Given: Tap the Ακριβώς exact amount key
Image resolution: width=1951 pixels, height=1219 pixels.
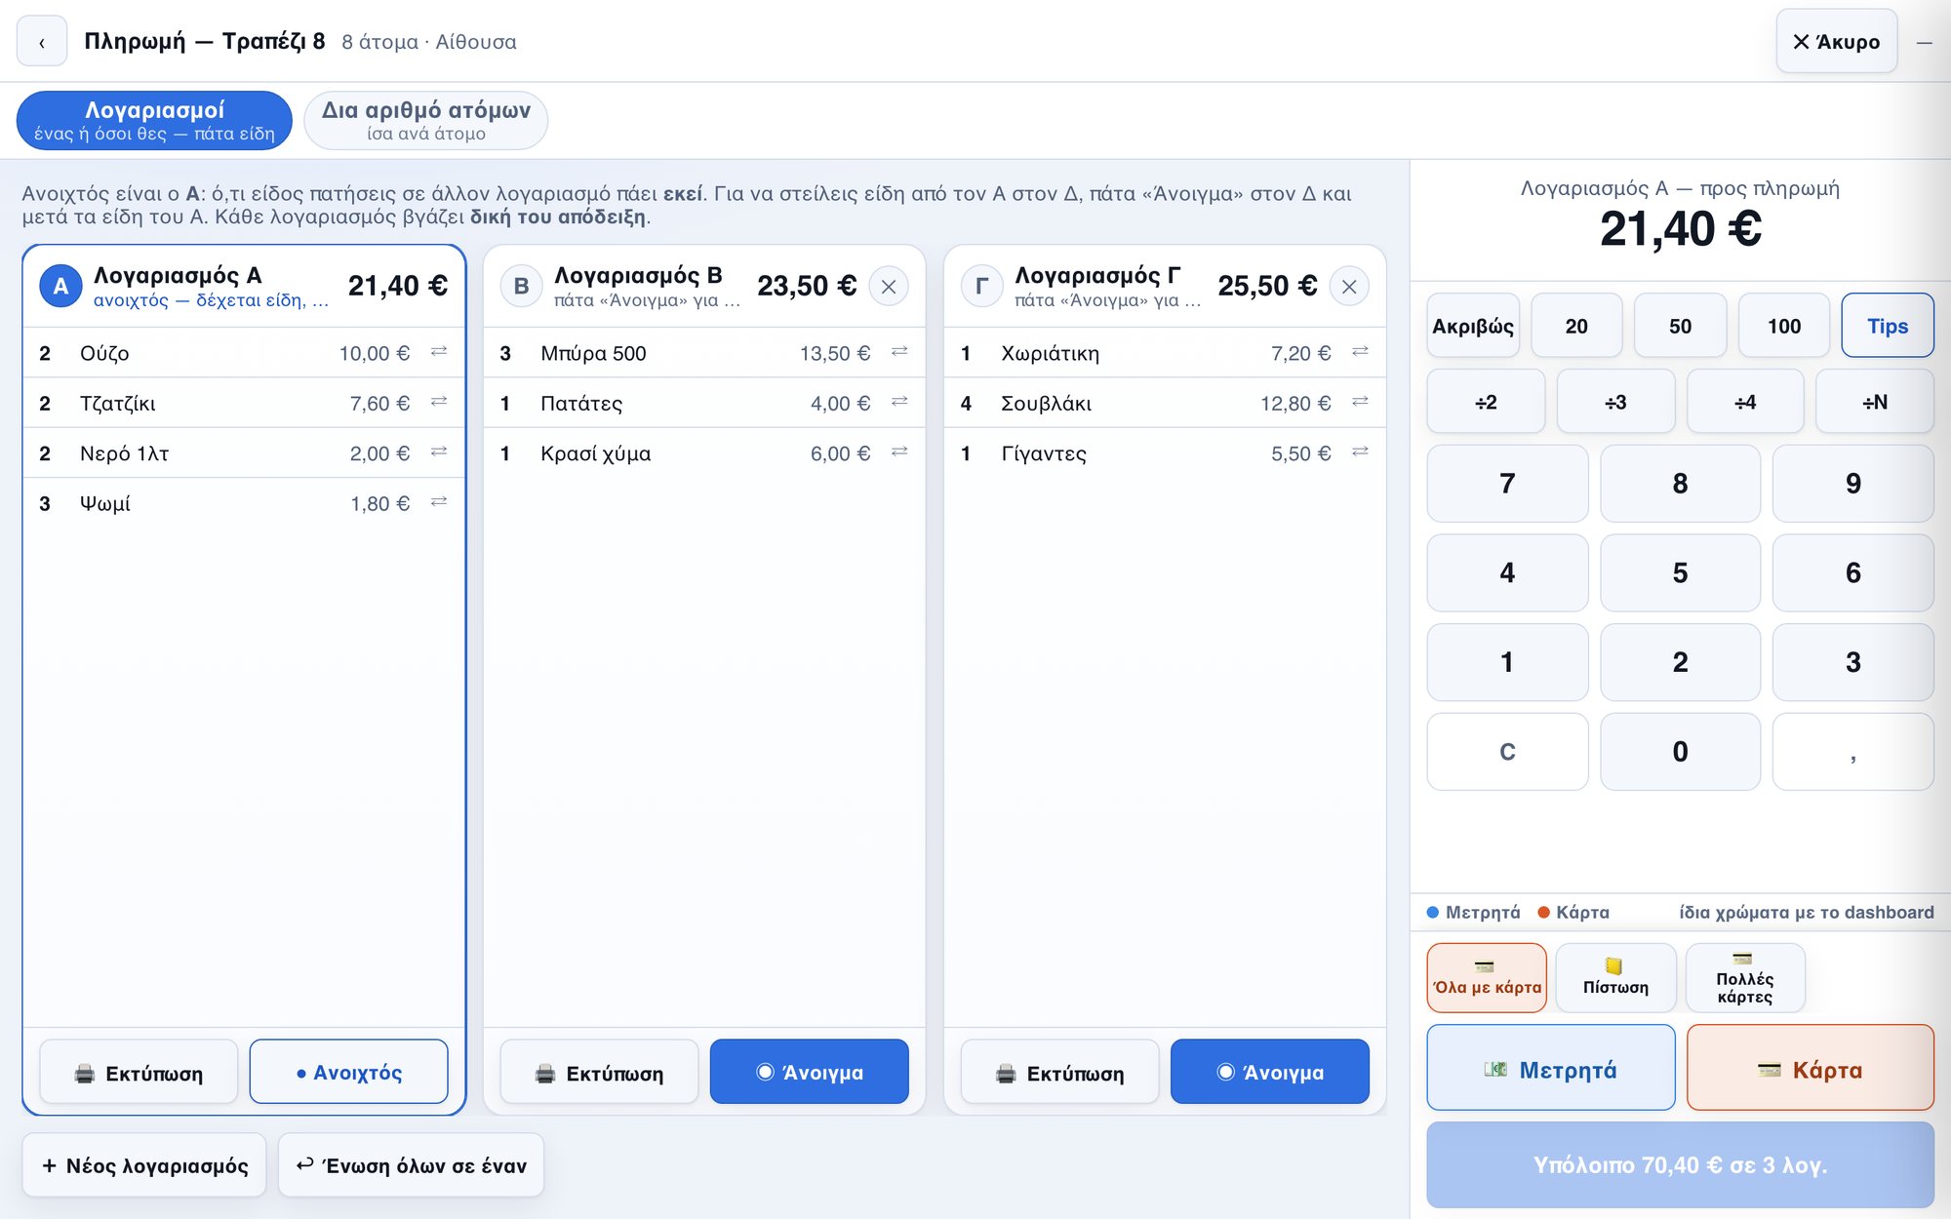Looking at the screenshot, I should click(x=1473, y=326).
